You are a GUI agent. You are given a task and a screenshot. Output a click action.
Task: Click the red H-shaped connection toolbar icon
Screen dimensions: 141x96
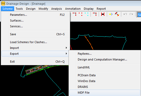click(103, 14)
